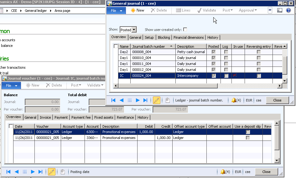
Task: Click the view layout icon beside help
Action: pyautogui.click(x=280, y=10)
